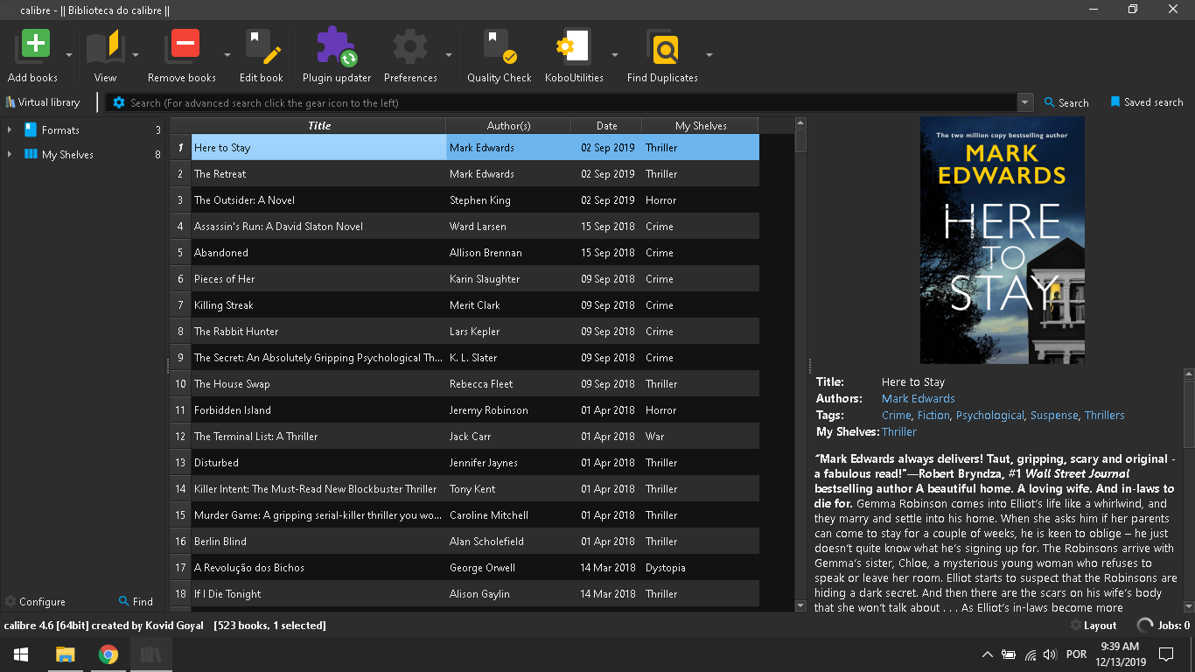1195x672 pixels.
Task: Expand the My Shelves tree node
Action: (x=10, y=154)
